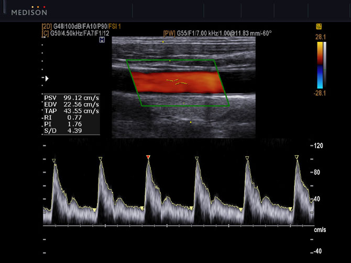351x263 pixels.
Task: Click the 28.1 upper velocity limit value
Action: pos(321,37)
